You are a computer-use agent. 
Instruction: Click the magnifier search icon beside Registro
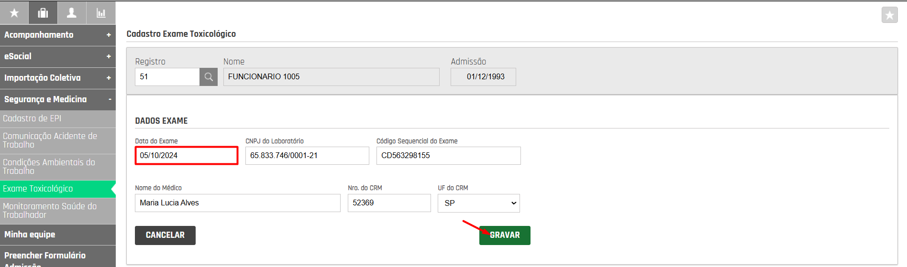209,77
